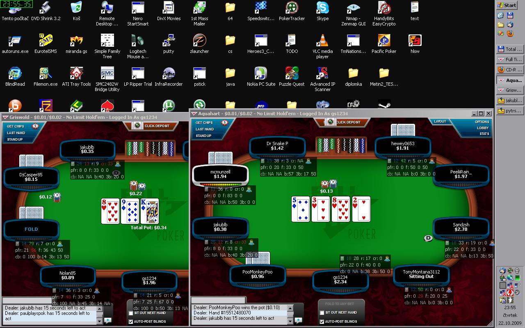Open chat bubble in Aquahart table
Image resolution: width=525 pixels, height=328 pixels.
tap(298, 320)
